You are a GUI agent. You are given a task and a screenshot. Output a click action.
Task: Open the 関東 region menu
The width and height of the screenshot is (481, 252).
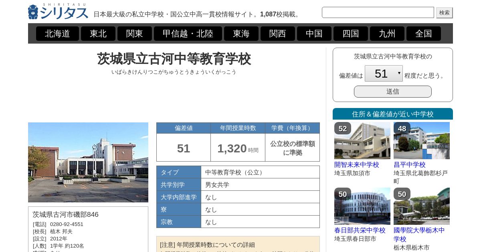tap(135, 34)
